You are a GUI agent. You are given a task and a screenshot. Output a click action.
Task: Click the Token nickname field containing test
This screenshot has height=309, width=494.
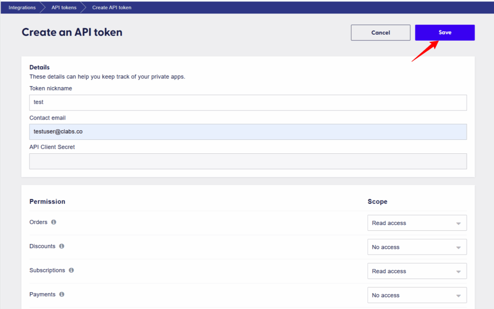coord(248,102)
